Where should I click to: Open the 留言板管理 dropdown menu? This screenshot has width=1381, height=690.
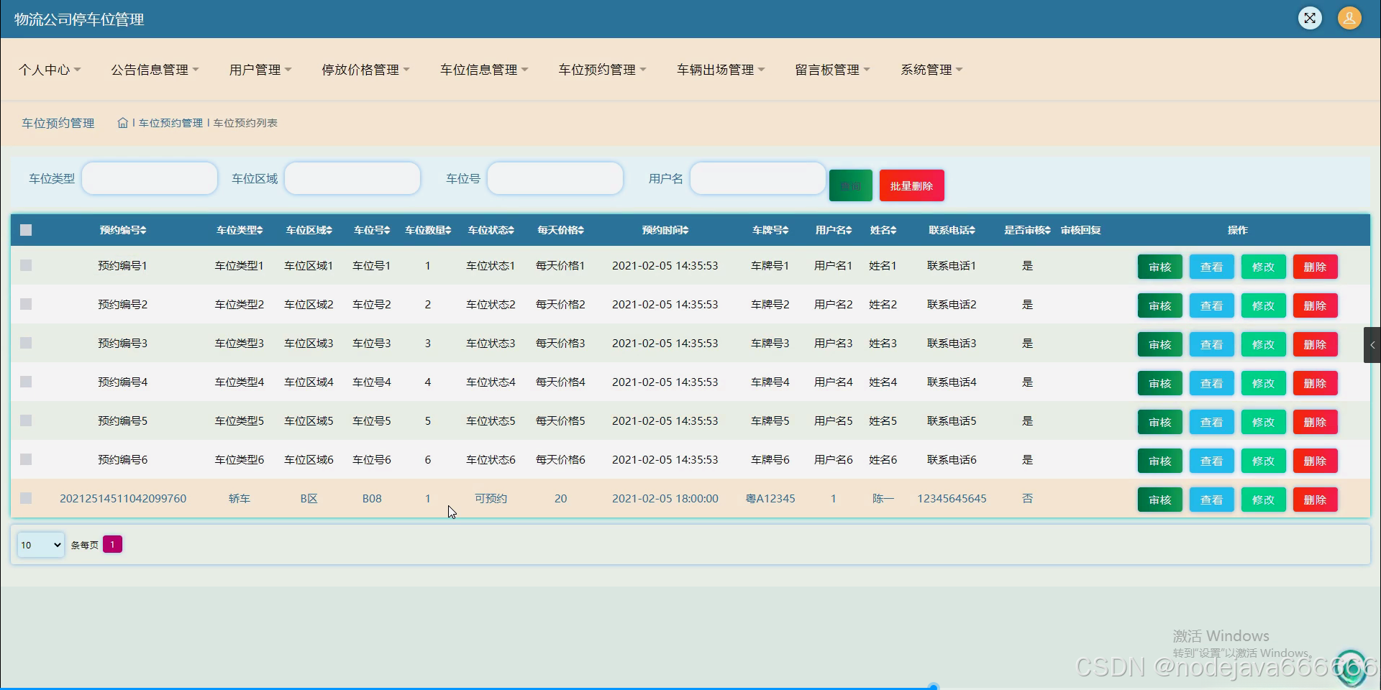coord(832,70)
